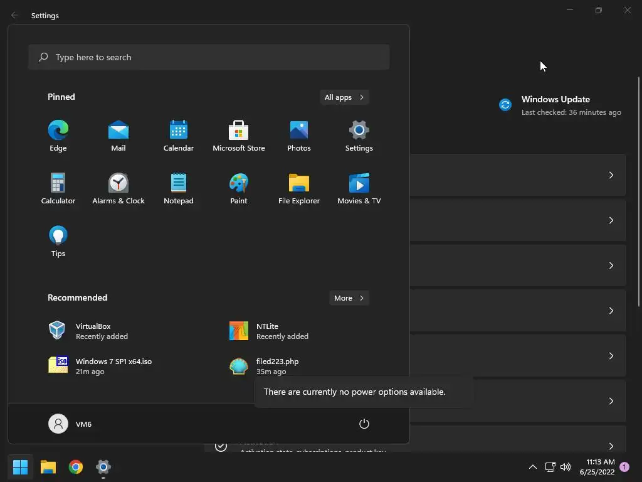Viewport: 642px width, 482px height.
Task: Expand the first Settings row chevron
Action: (611, 175)
